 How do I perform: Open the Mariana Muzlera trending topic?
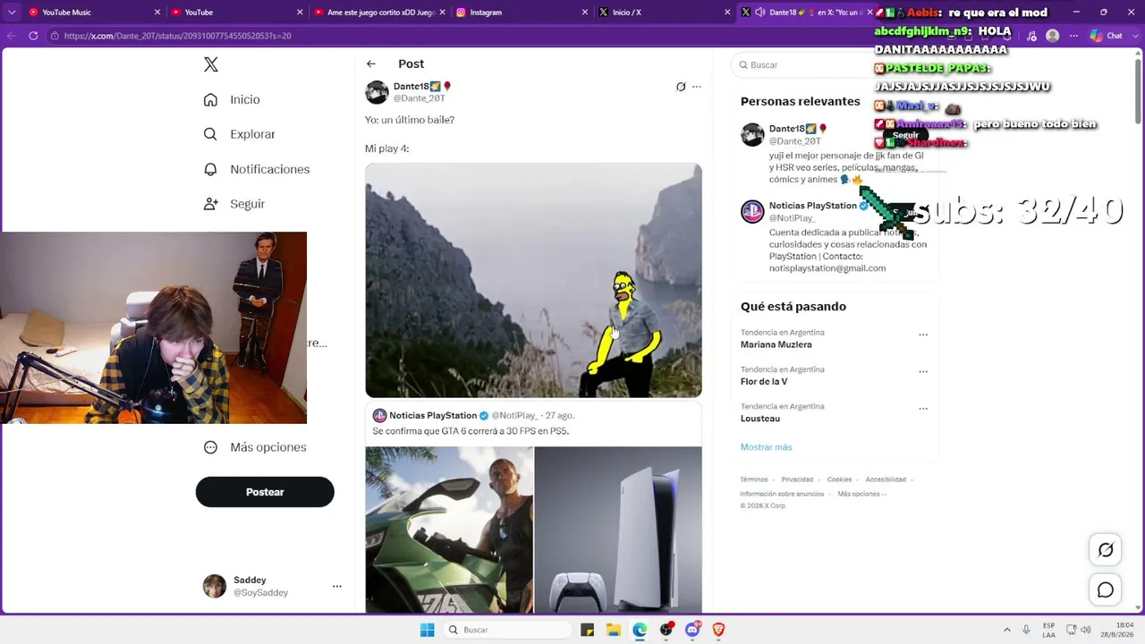(x=776, y=344)
